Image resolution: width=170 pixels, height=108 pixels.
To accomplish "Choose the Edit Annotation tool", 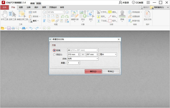I will pos(22,14).
